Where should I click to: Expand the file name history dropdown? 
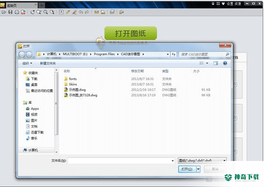(173, 161)
